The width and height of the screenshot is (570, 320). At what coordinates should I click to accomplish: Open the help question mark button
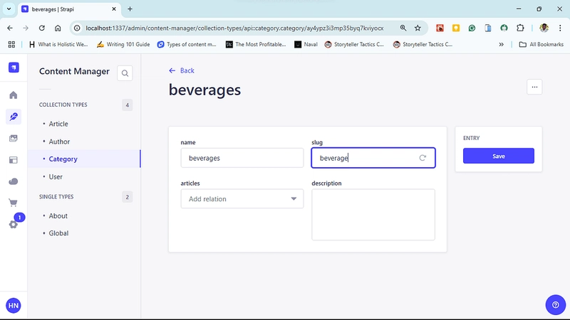[x=556, y=305]
